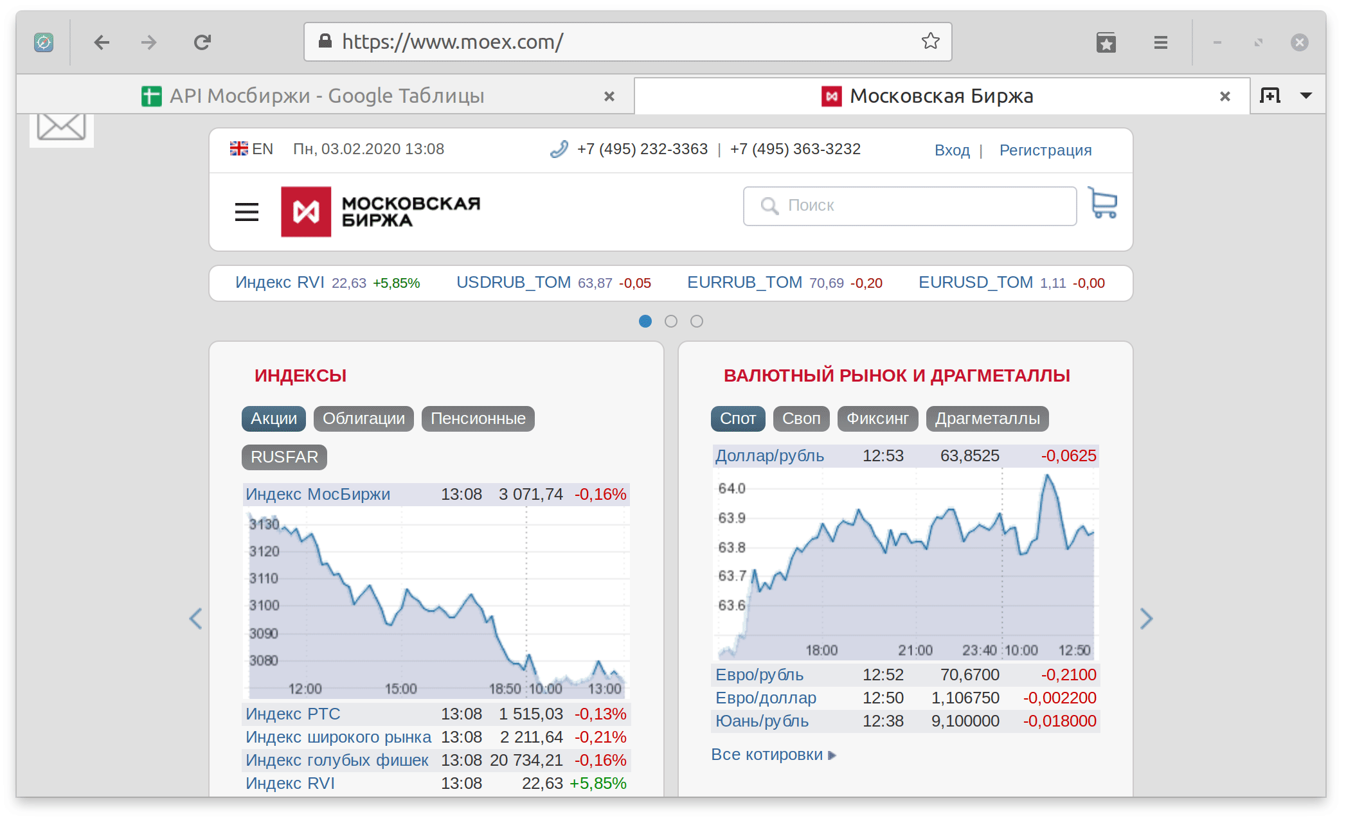1346x821 pixels.
Task: Select the Драгметаллы currency tab
Action: point(987,419)
